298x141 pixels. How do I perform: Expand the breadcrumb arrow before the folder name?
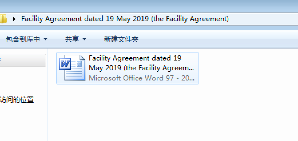click(14, 19)
